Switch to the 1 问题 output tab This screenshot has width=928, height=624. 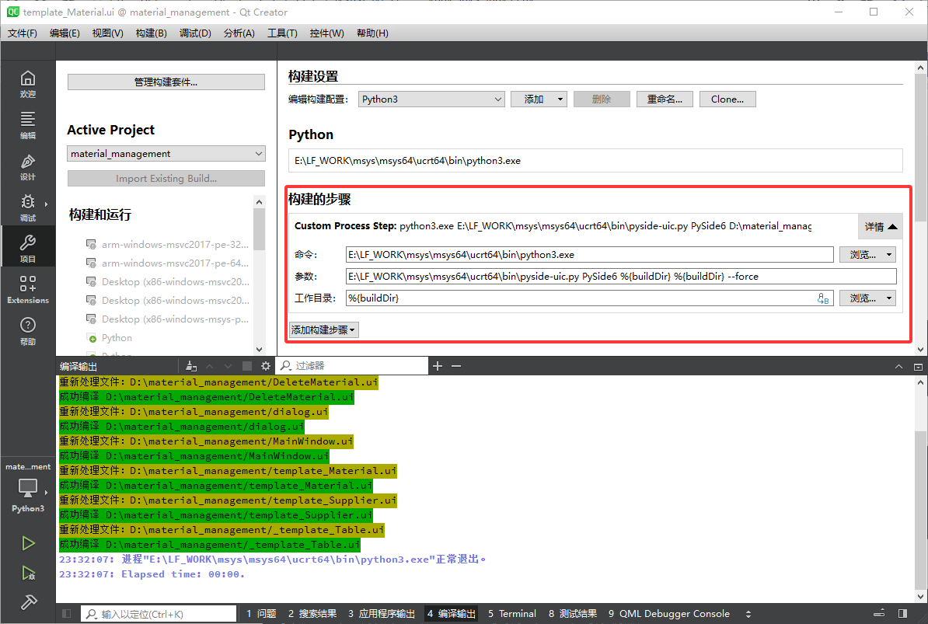tap(262, 614)
